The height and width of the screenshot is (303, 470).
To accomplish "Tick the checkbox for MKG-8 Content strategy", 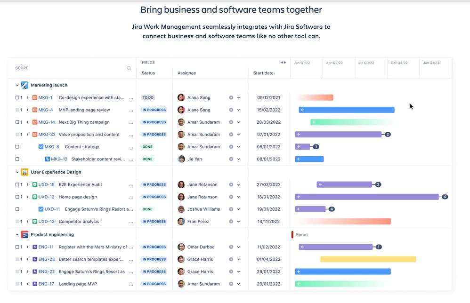I will [17, 147].
